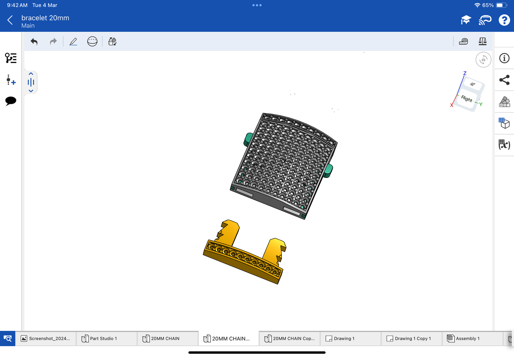The image size is (514, 357).
Task: Open the Help question mark button
Action: (x=504, y=20)
